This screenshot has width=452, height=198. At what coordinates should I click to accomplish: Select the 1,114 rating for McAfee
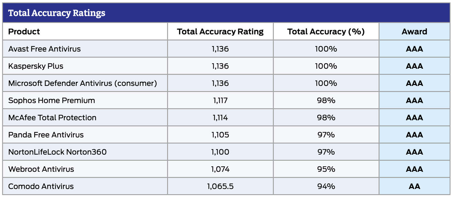click(x=220, y=118)
